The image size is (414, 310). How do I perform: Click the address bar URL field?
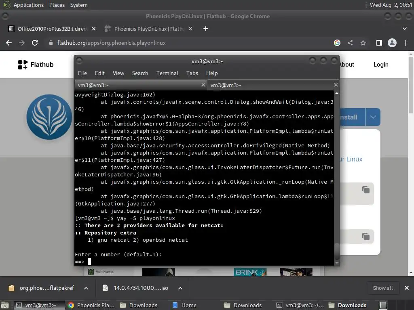click(190, 43)
